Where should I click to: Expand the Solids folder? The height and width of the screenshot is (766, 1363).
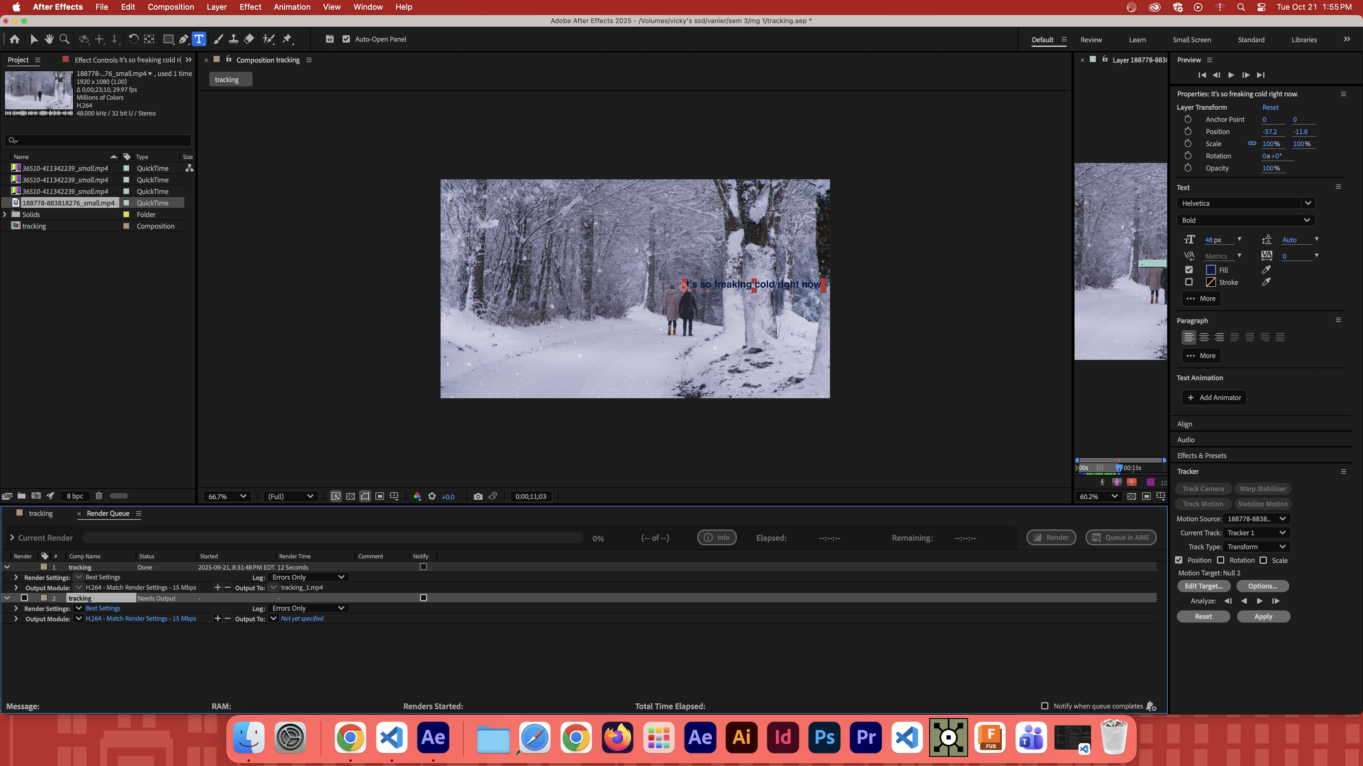tap(5, 215)
